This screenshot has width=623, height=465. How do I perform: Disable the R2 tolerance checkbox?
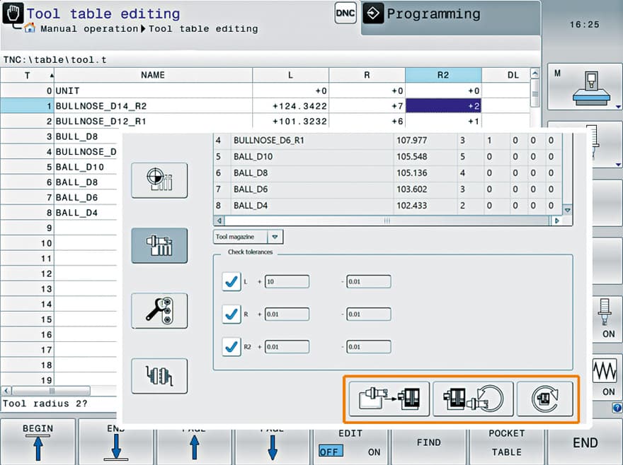(232, 346)
